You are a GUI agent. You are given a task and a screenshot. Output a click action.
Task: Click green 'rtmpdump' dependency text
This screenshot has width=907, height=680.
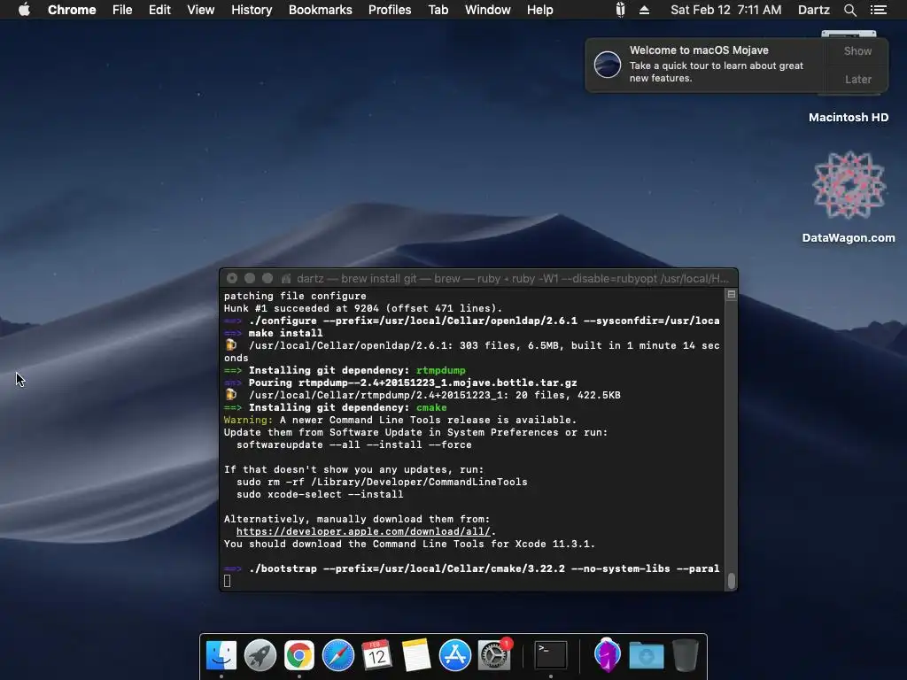click(441, 371)
